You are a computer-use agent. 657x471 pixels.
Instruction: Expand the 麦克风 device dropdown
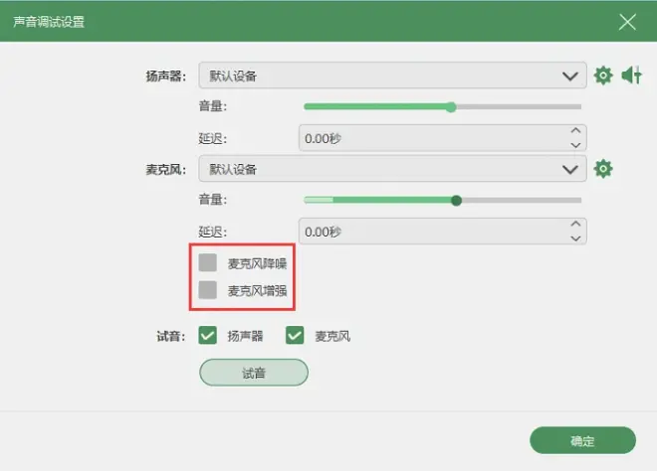392,169
